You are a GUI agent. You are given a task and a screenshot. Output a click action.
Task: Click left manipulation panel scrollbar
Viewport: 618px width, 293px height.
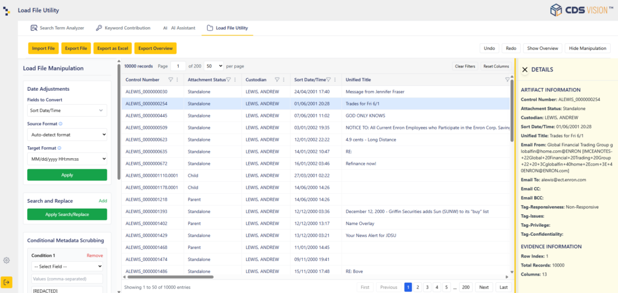(119, 122)
